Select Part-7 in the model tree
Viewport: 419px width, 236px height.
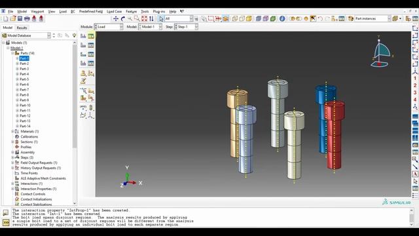pyautogui.click(x=24, y=90)
